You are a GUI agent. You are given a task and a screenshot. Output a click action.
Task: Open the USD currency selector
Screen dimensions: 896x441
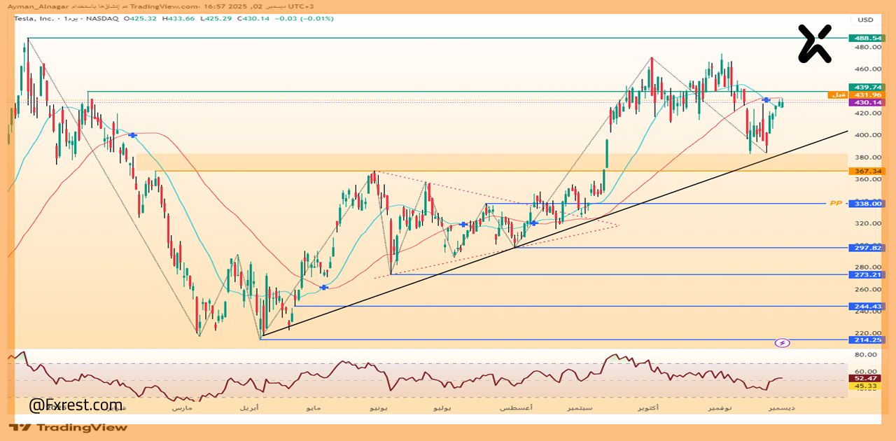click(865, 20)
